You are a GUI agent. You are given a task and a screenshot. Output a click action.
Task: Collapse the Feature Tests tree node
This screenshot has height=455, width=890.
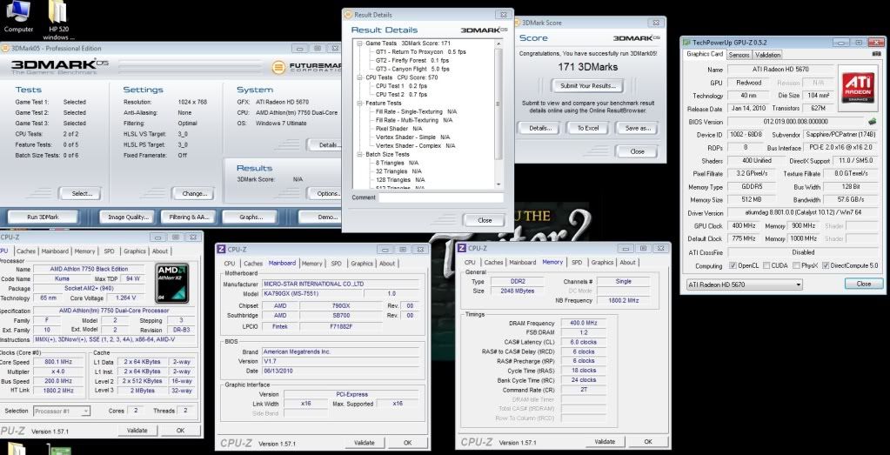pyautogui.click(x=358, y=101)
